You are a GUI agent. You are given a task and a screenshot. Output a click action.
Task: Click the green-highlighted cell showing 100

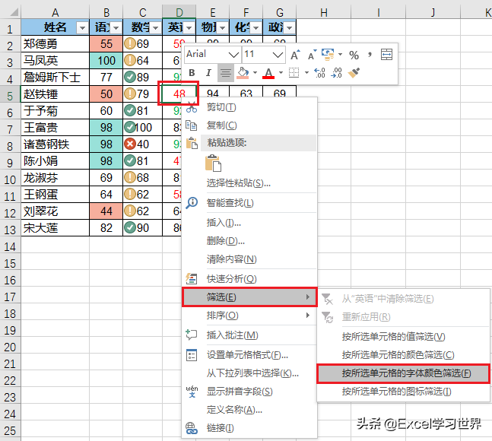tap(106, 61)
